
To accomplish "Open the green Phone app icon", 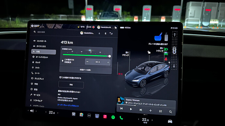I will point(121,118).
